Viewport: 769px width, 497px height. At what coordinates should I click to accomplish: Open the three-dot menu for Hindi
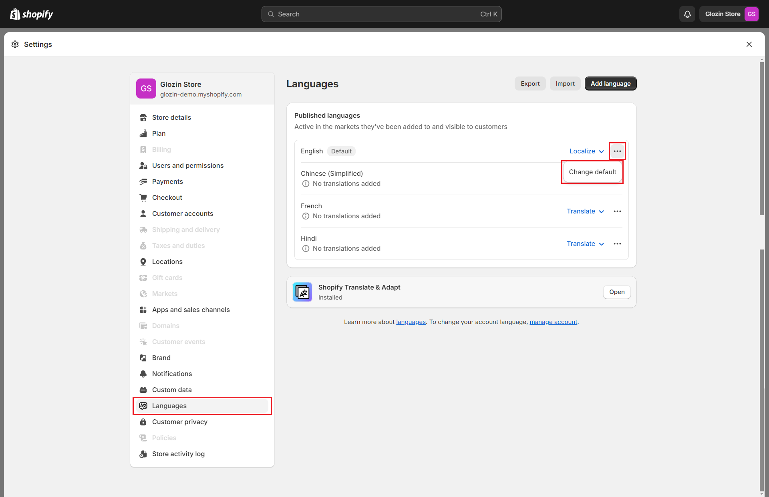pos(617,243)
